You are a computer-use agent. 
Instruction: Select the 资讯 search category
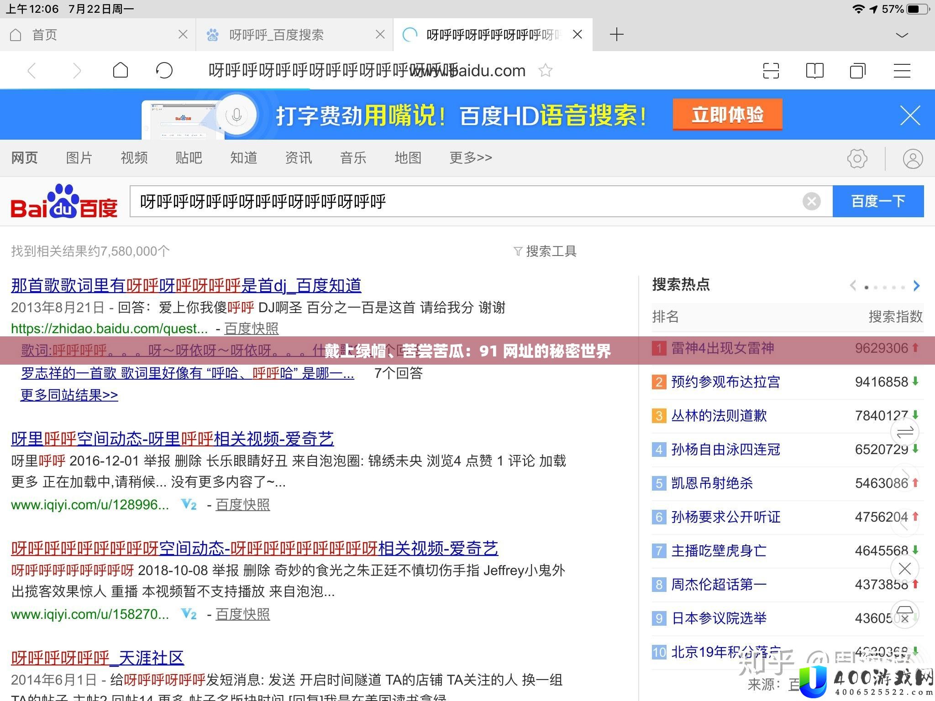click(x=298, y=158)
